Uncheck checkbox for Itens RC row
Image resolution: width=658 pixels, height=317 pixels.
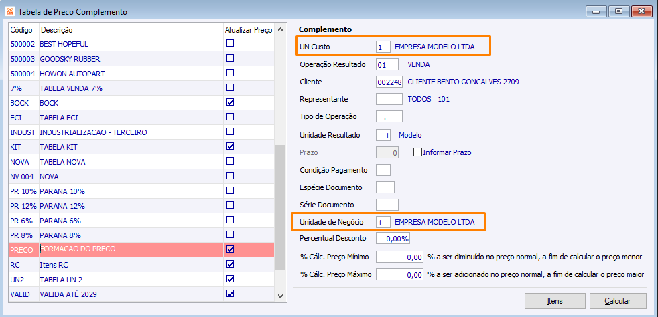tap(230, 264)
